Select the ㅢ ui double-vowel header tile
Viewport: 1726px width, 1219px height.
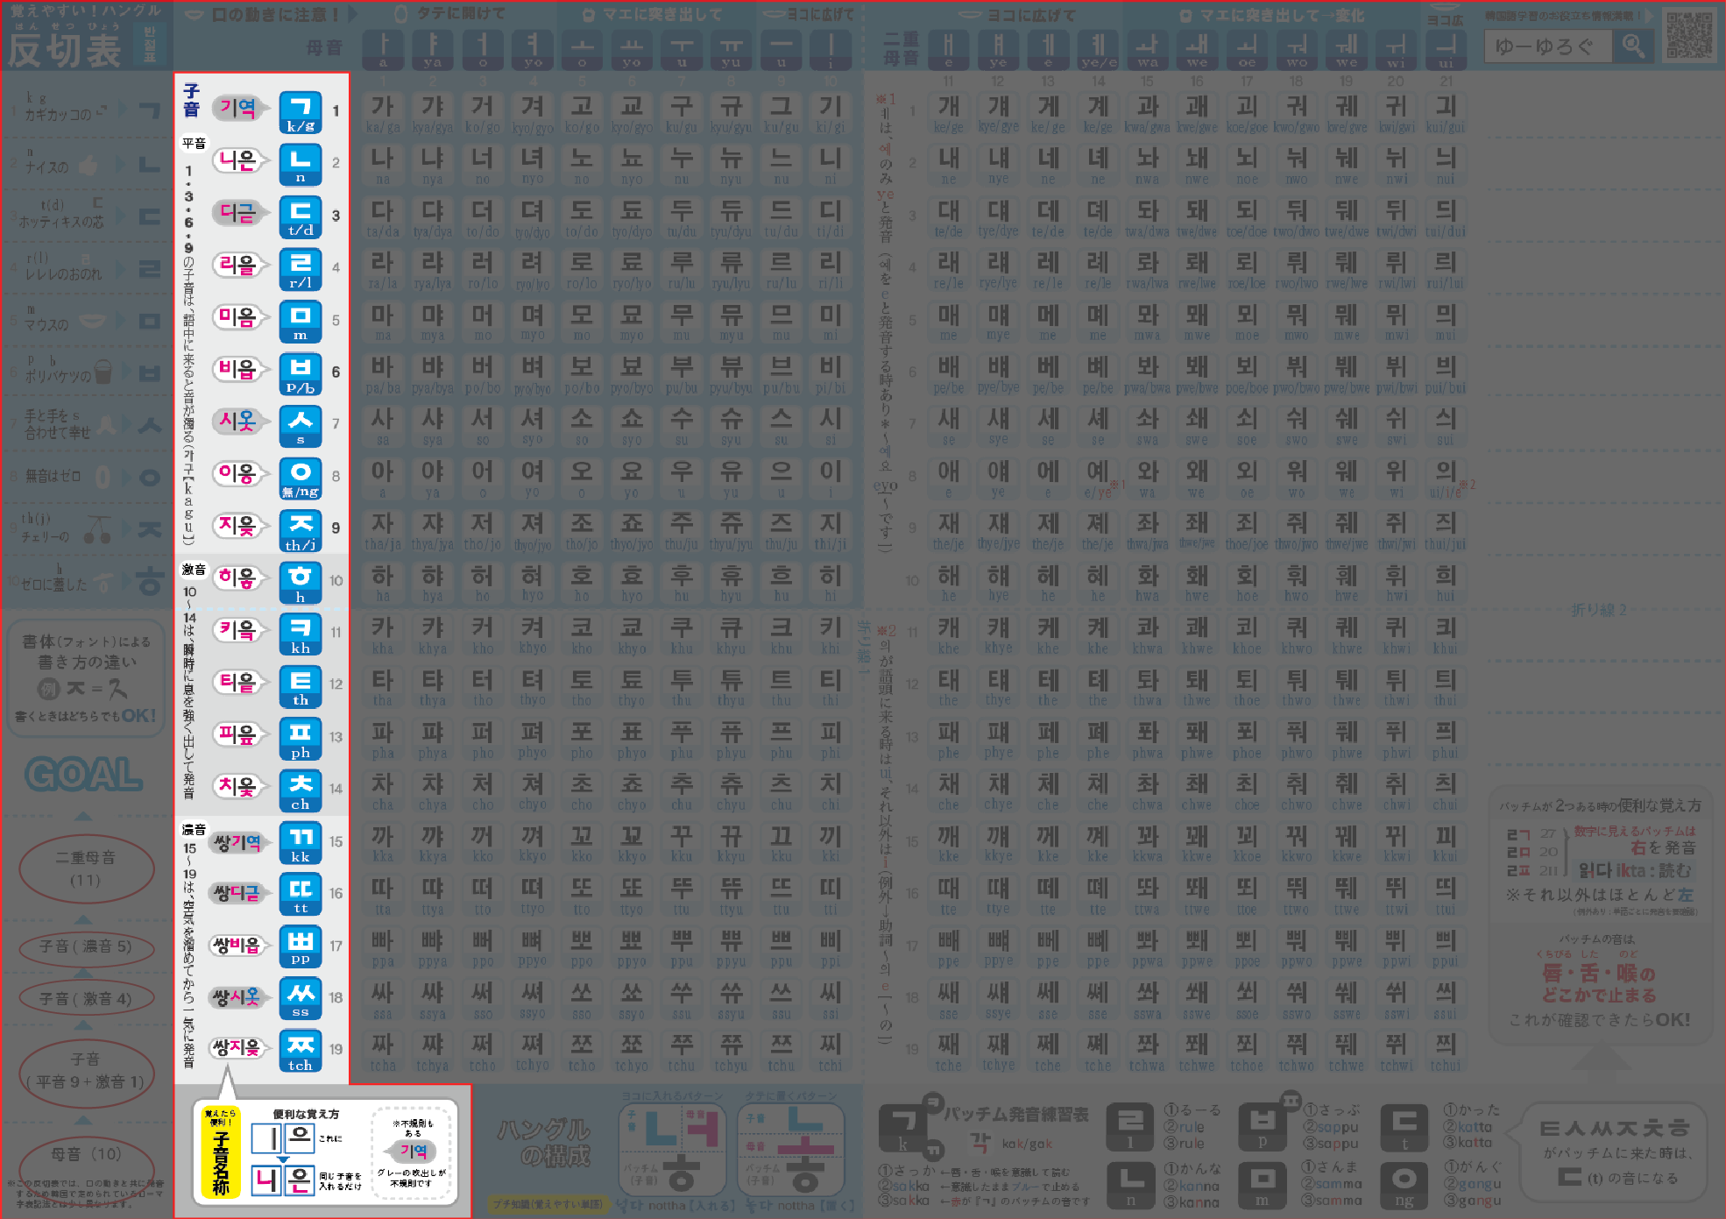[1446, 49]
